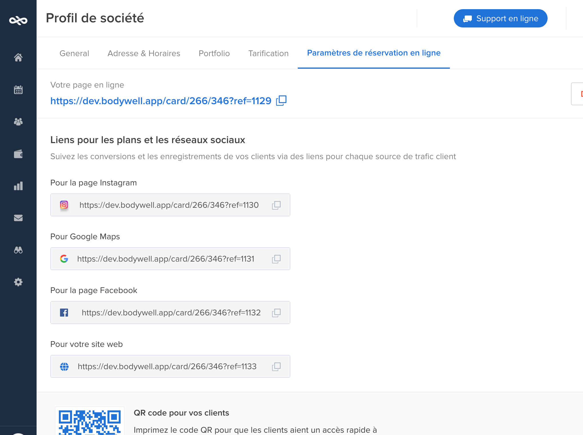583x435 pixels.
Task: Click the Support en ligne button
Action: (x=500, y=19)
